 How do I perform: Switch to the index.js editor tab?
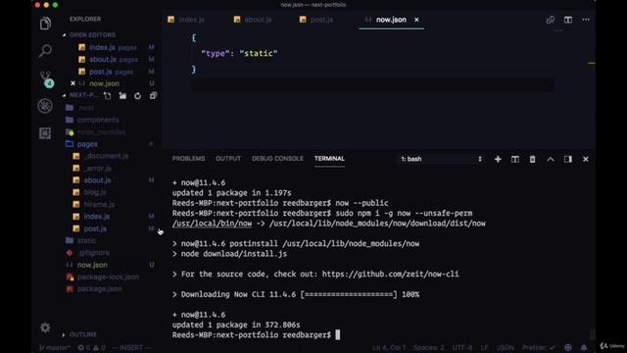(186, 20)
